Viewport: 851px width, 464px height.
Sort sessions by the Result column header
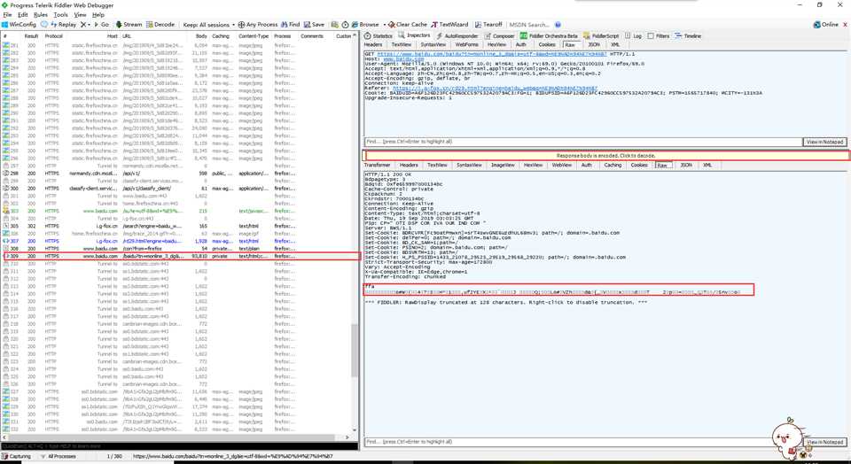(31, 36)
